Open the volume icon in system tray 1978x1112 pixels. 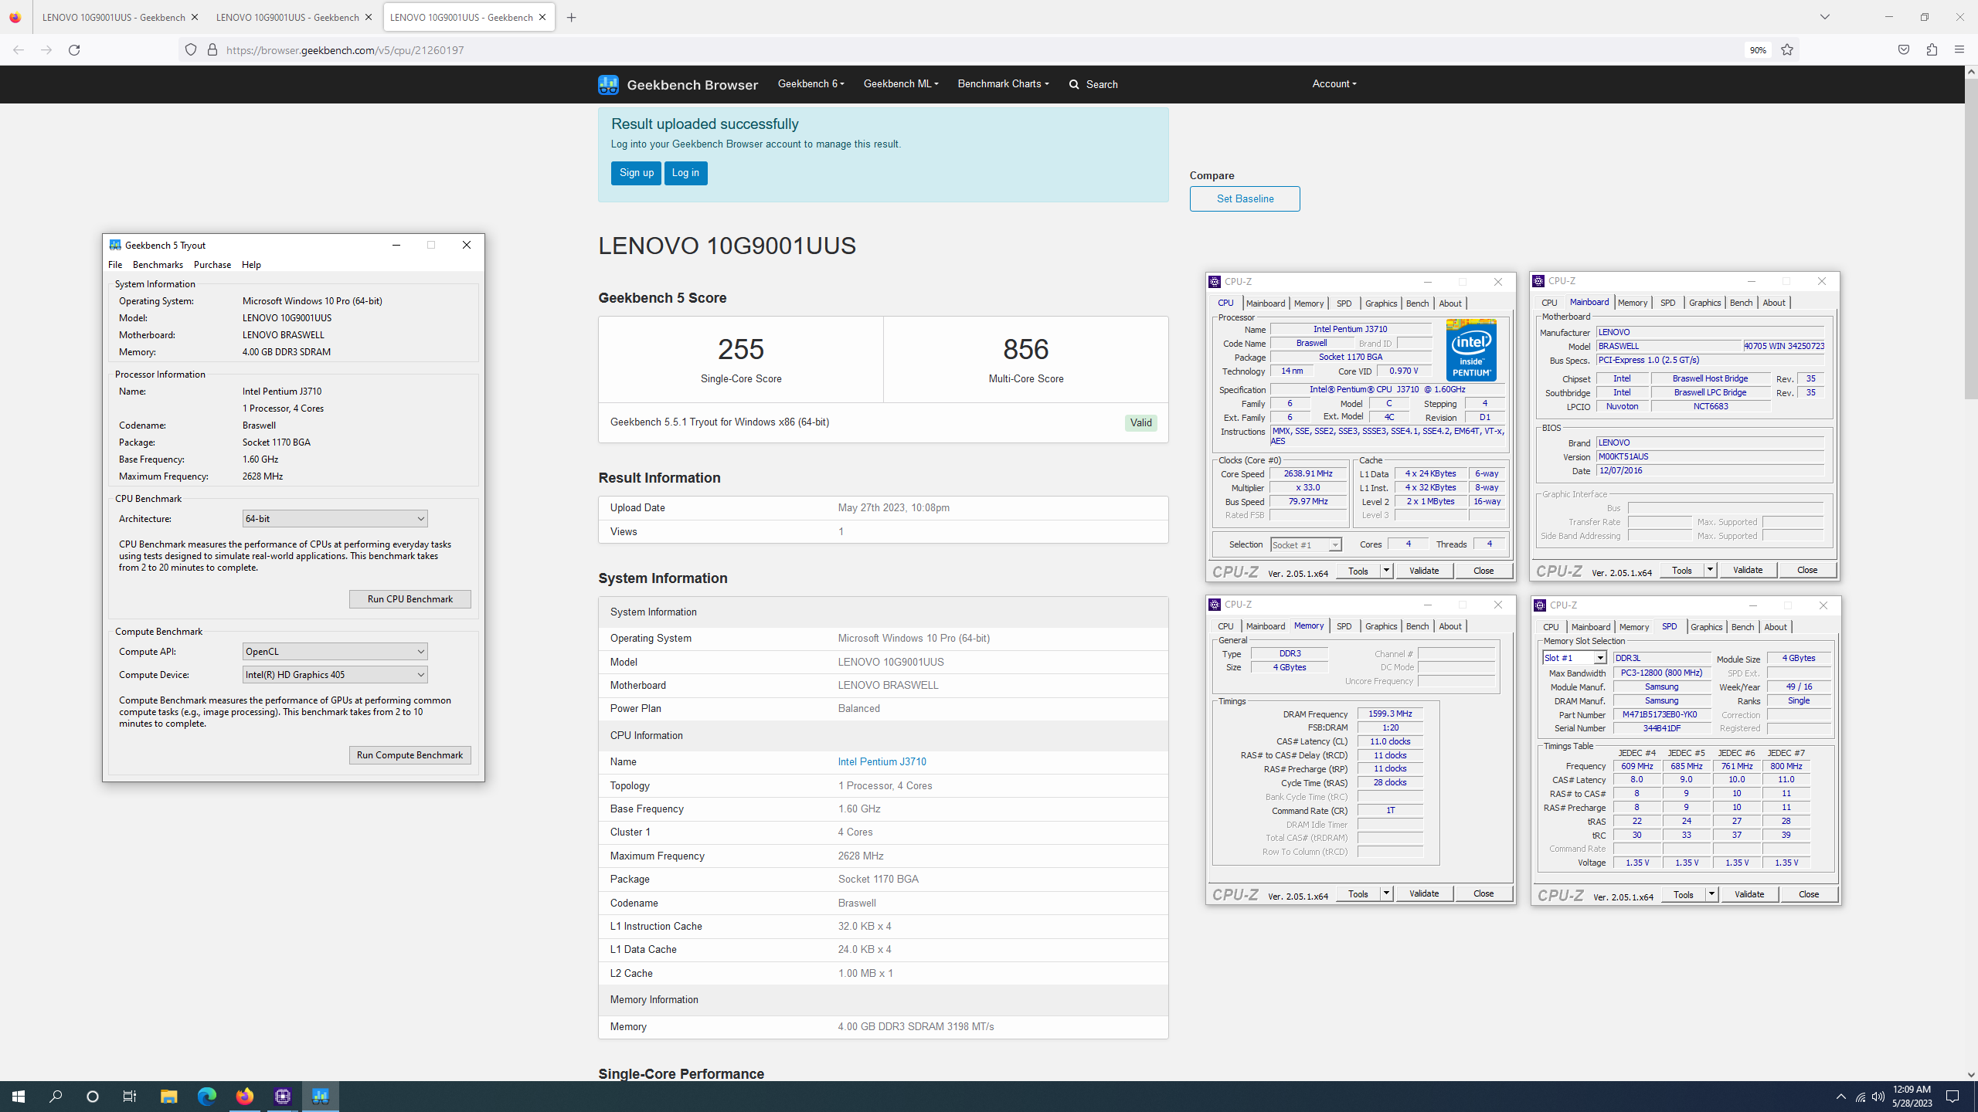[x=1878, y=1097]
